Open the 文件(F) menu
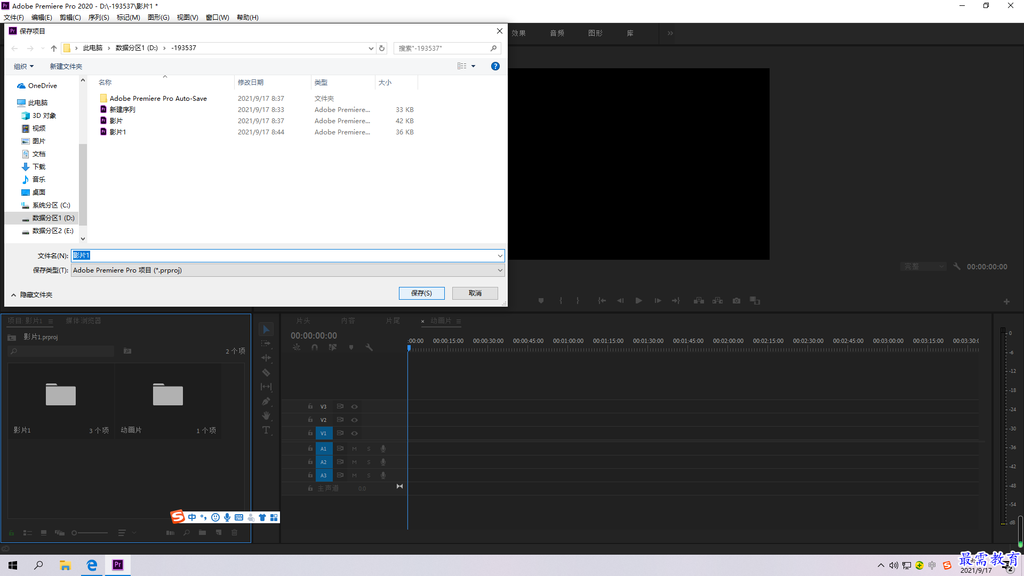 (x=14, y=17)
